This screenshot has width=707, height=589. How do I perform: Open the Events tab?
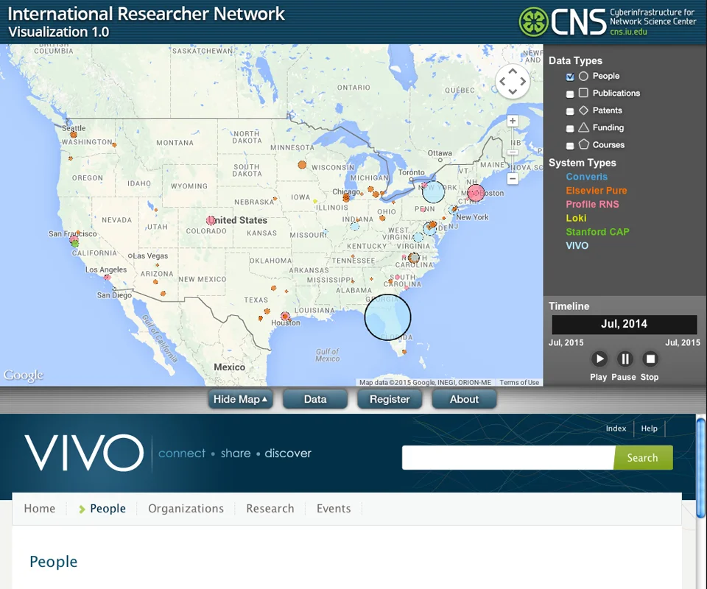(x=334, y=508)
